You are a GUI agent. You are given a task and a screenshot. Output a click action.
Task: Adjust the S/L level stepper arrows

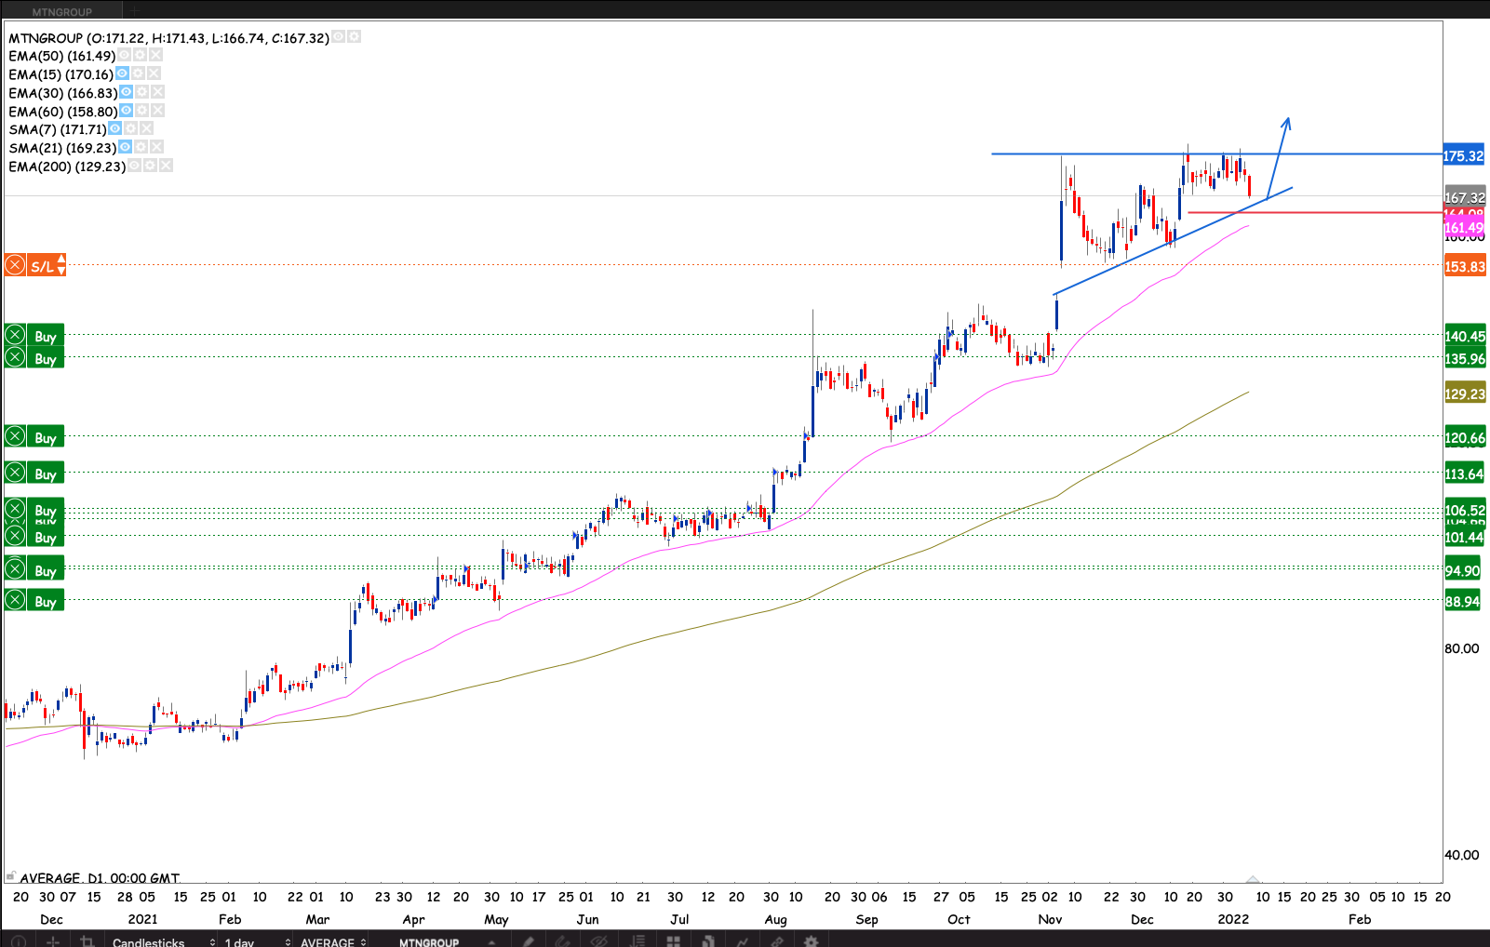coord(60,266)
